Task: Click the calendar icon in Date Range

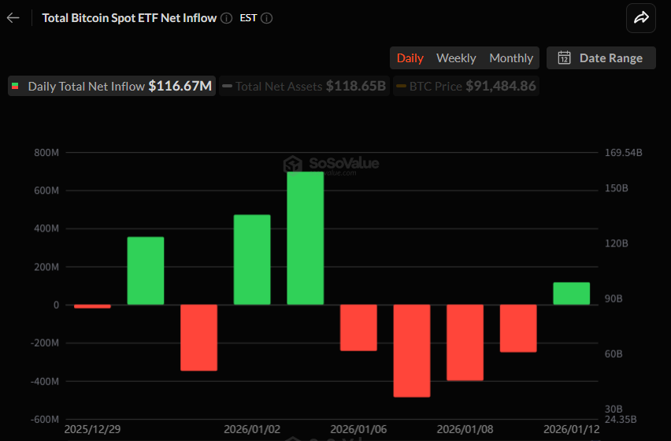Action: tap(564, 57)
